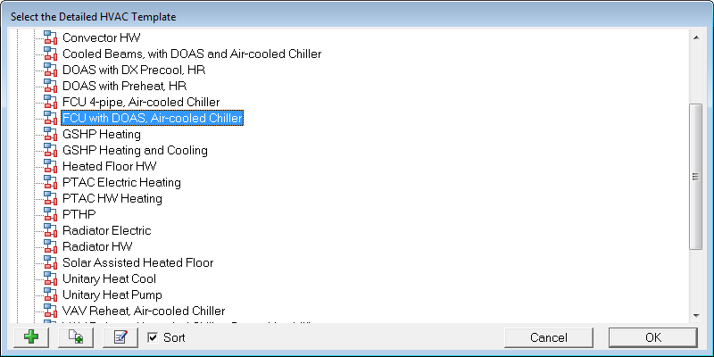Select VAV Reheat, Air-cooled Chiller
The image size is (714, 357).
coord(144,311)
